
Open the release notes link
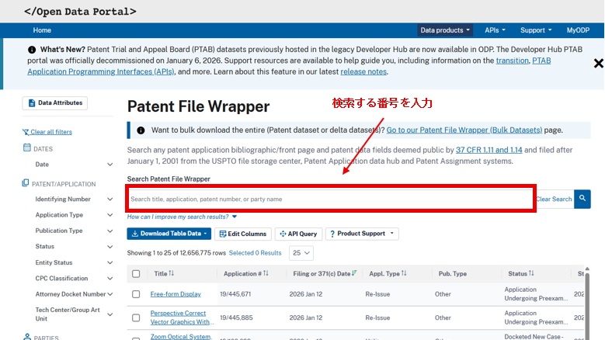tap(363, 71)
